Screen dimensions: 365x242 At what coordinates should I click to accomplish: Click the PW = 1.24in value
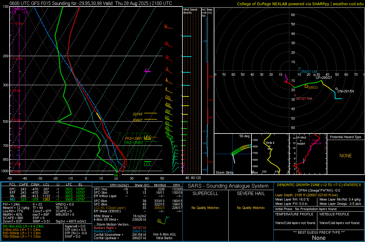[x=11, y=204]
